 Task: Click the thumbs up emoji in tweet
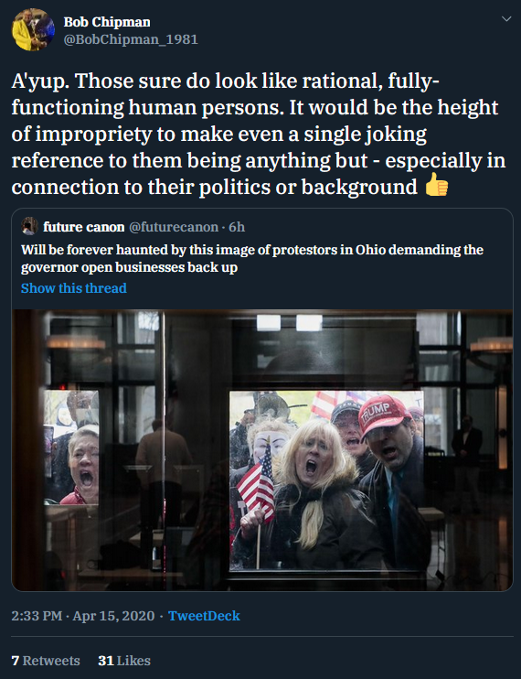point(436,185)
